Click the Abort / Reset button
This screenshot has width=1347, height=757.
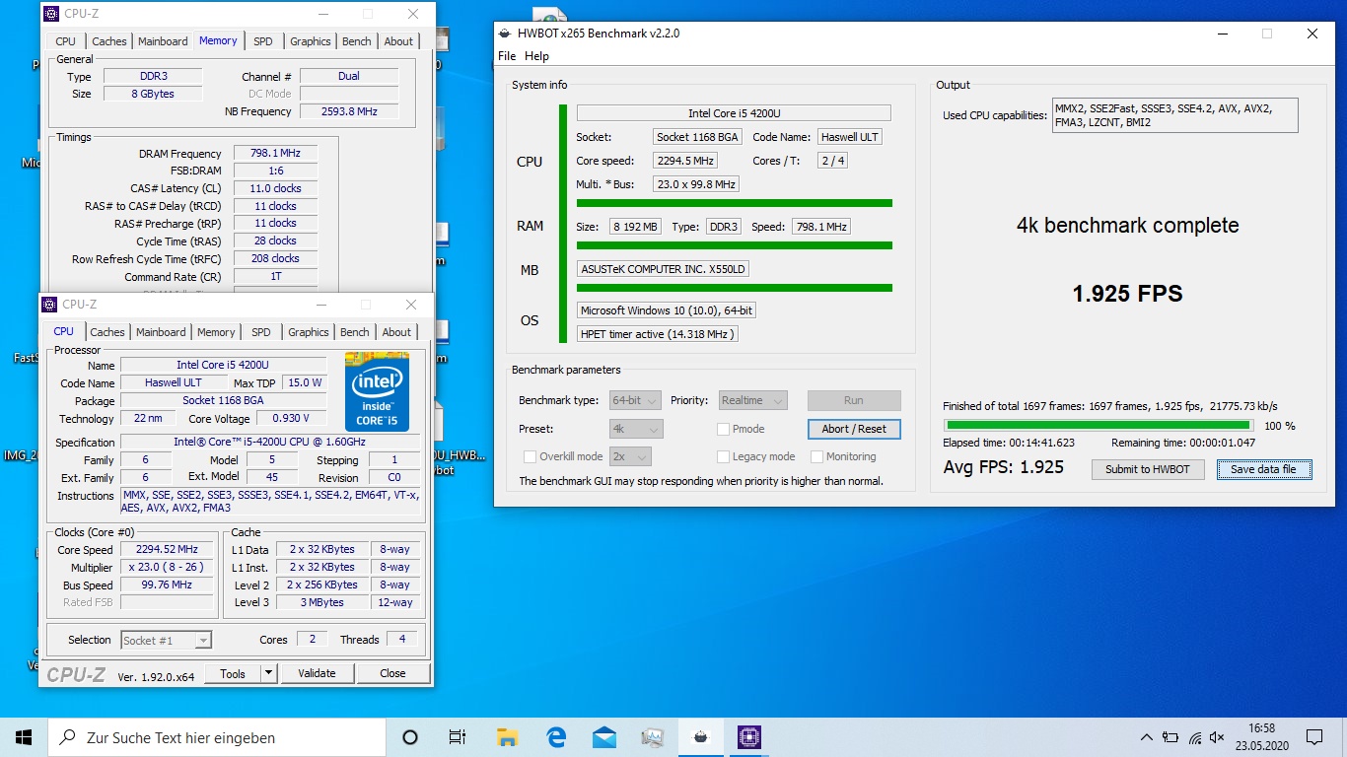[854, 429]
